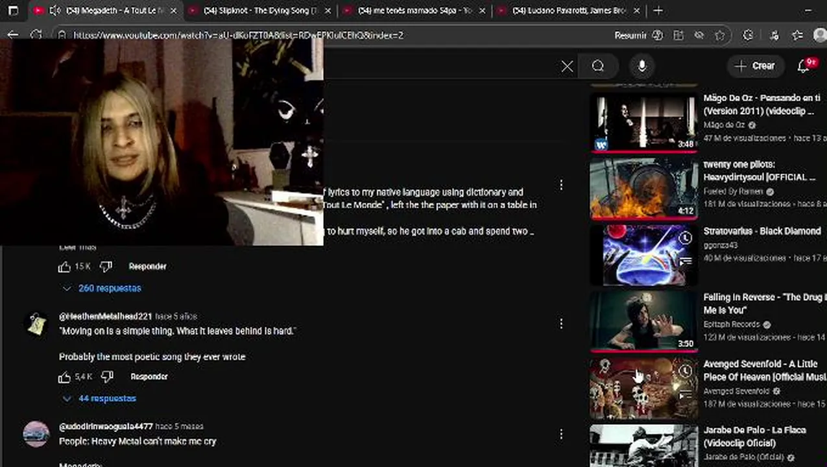The width and height of the screenshot is (827, 467).
Task: Close the 'me tenés mamado' tab
Action: coord(482,10)
